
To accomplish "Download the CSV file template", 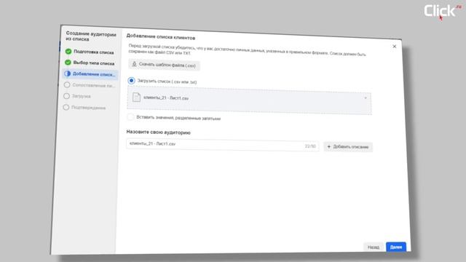I will (x=164, y=65).
